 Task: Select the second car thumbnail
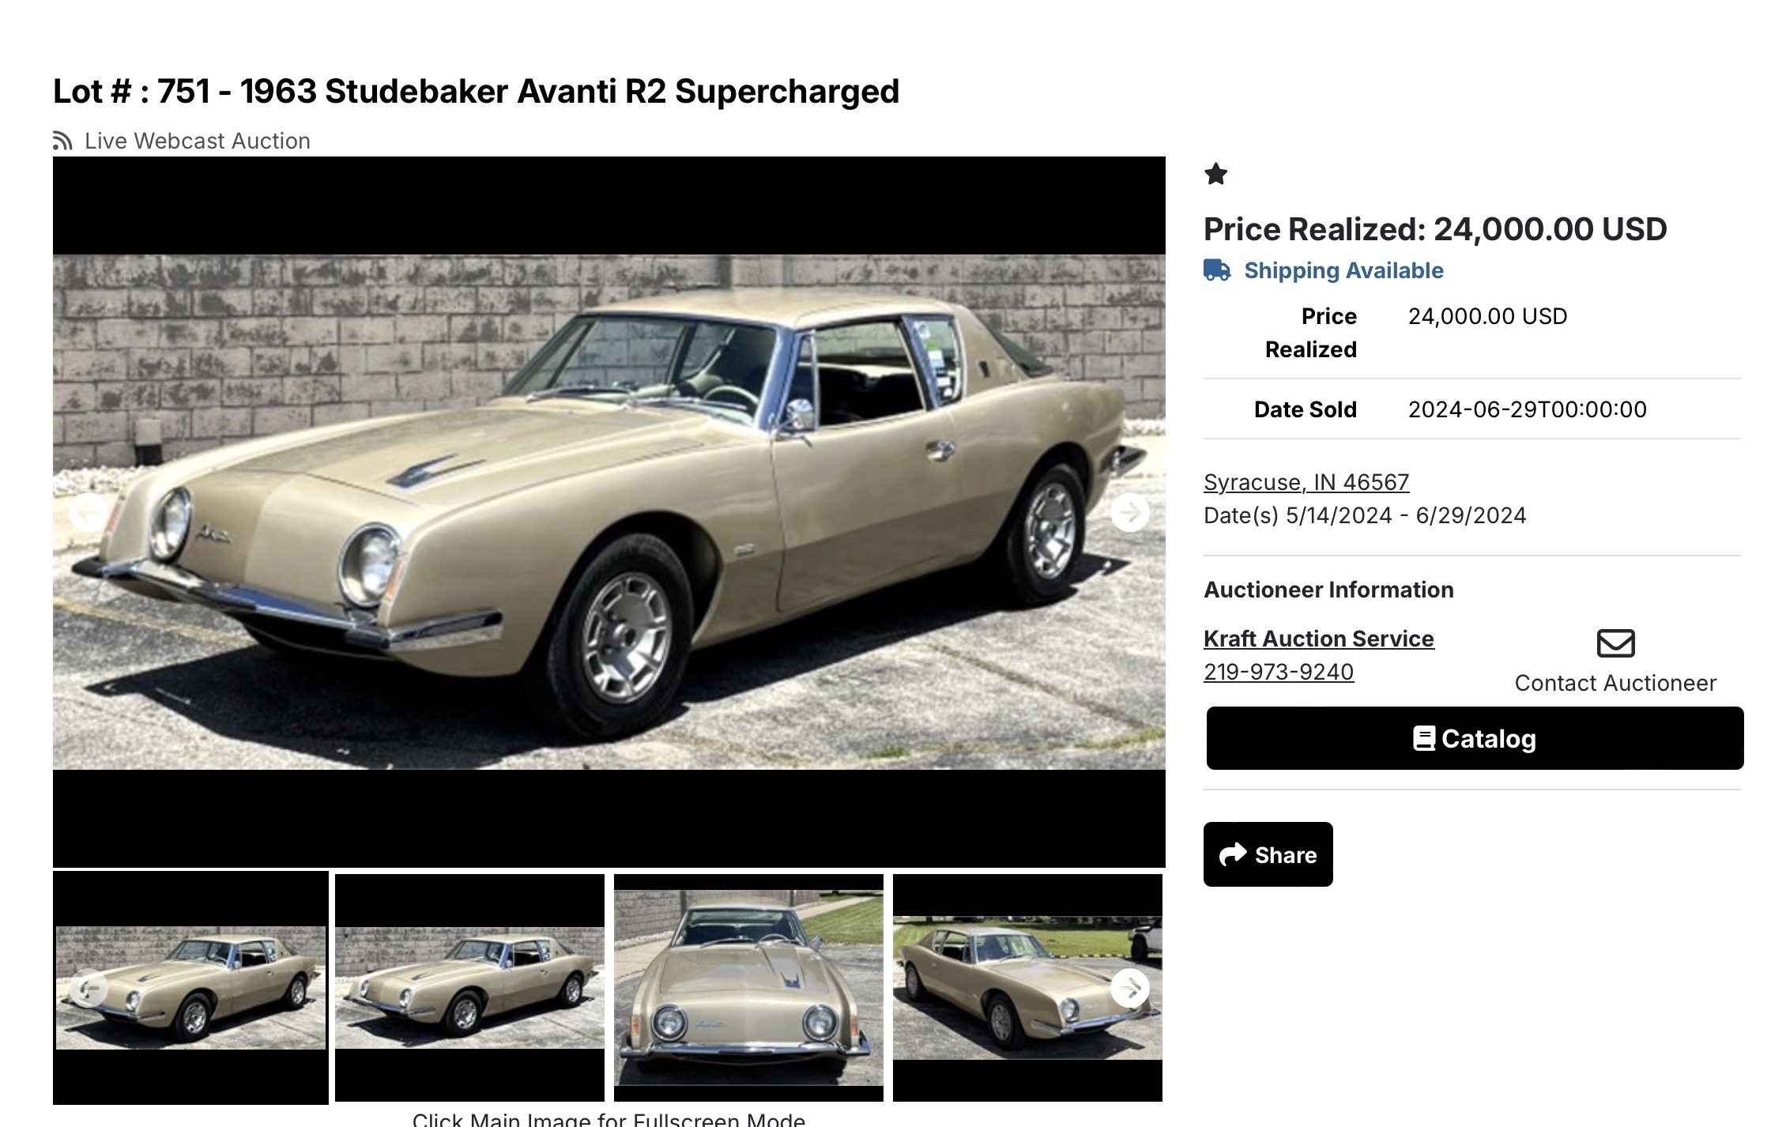pos(469,988)
